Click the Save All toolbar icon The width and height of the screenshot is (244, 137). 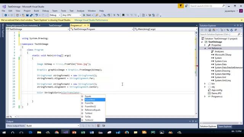coord(31,15)
